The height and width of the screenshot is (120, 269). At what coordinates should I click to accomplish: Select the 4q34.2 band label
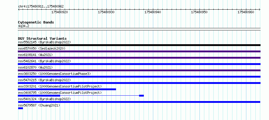[24, 26]
